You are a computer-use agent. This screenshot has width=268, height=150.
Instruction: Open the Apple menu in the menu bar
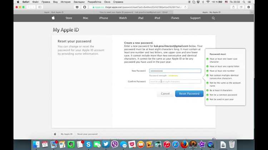18,2
